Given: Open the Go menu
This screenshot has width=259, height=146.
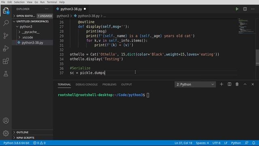Looking at the screenshot, I should point(36,2).
